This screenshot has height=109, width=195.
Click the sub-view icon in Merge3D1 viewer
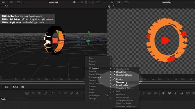coord(18,2)
